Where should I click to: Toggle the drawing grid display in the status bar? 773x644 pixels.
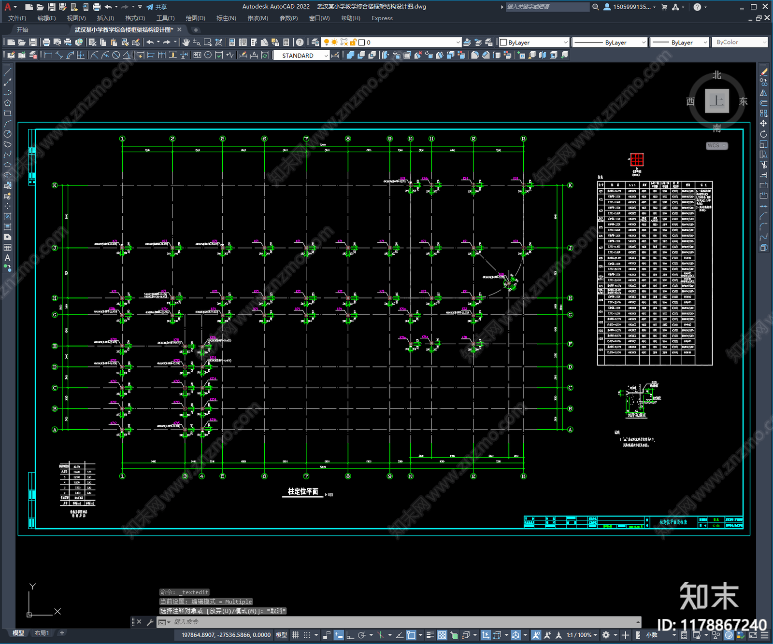[x=295, y=635]
